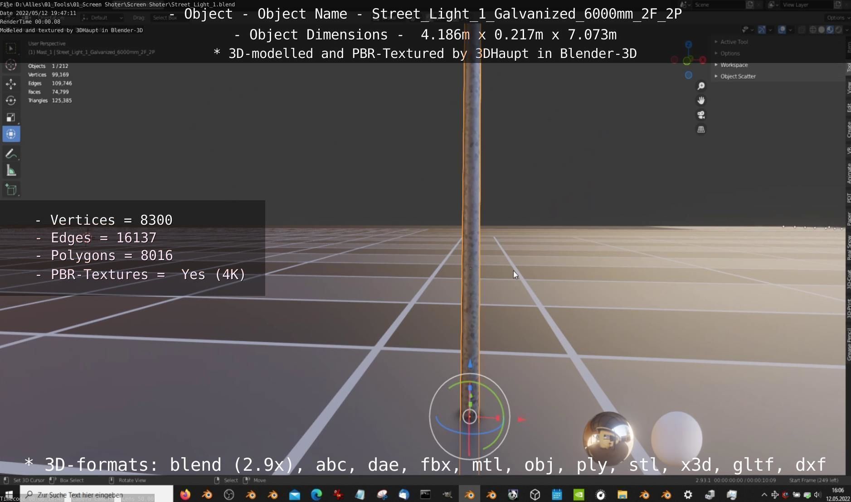Image resolution: width=851 pixels, height=502 pixels.
Task: Switch to the Create sidebar tab
Action: tap(848, 130)
